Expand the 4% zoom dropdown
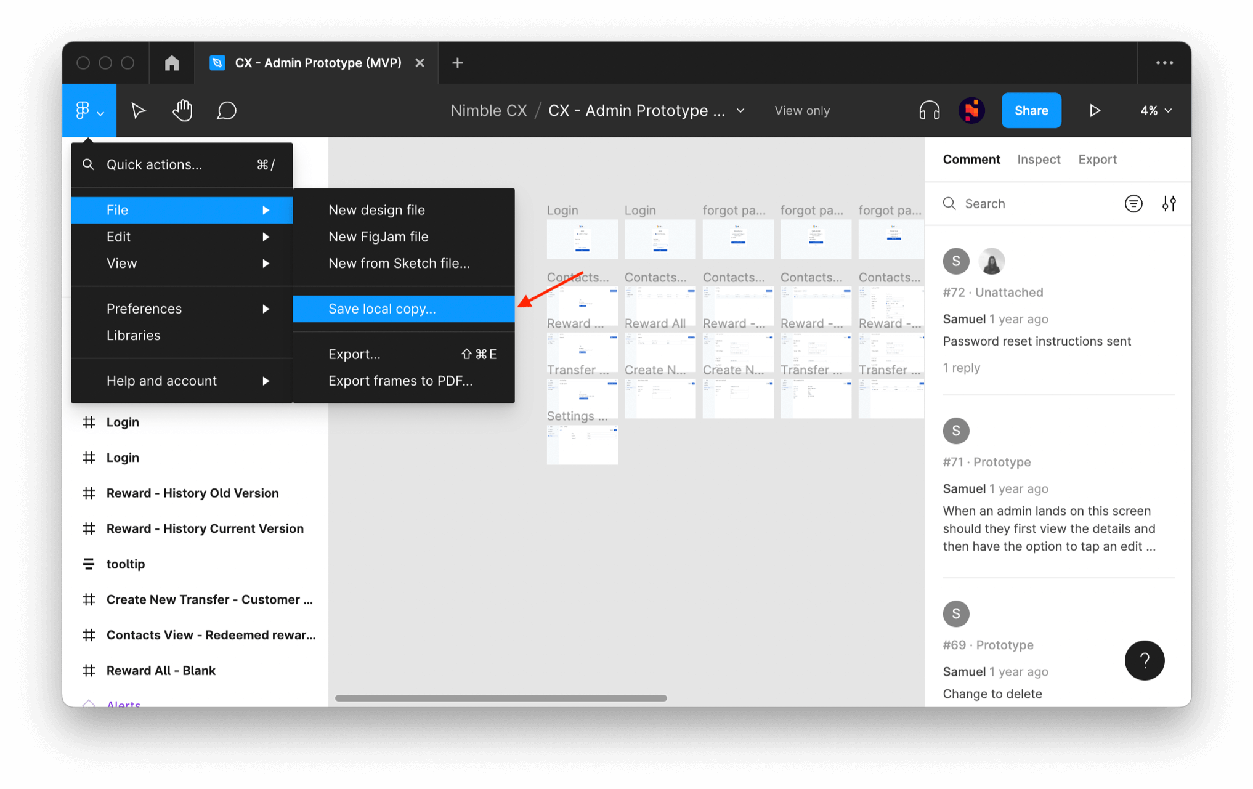This screenshot has height=789, width=1253. [x=1155, y=111]
